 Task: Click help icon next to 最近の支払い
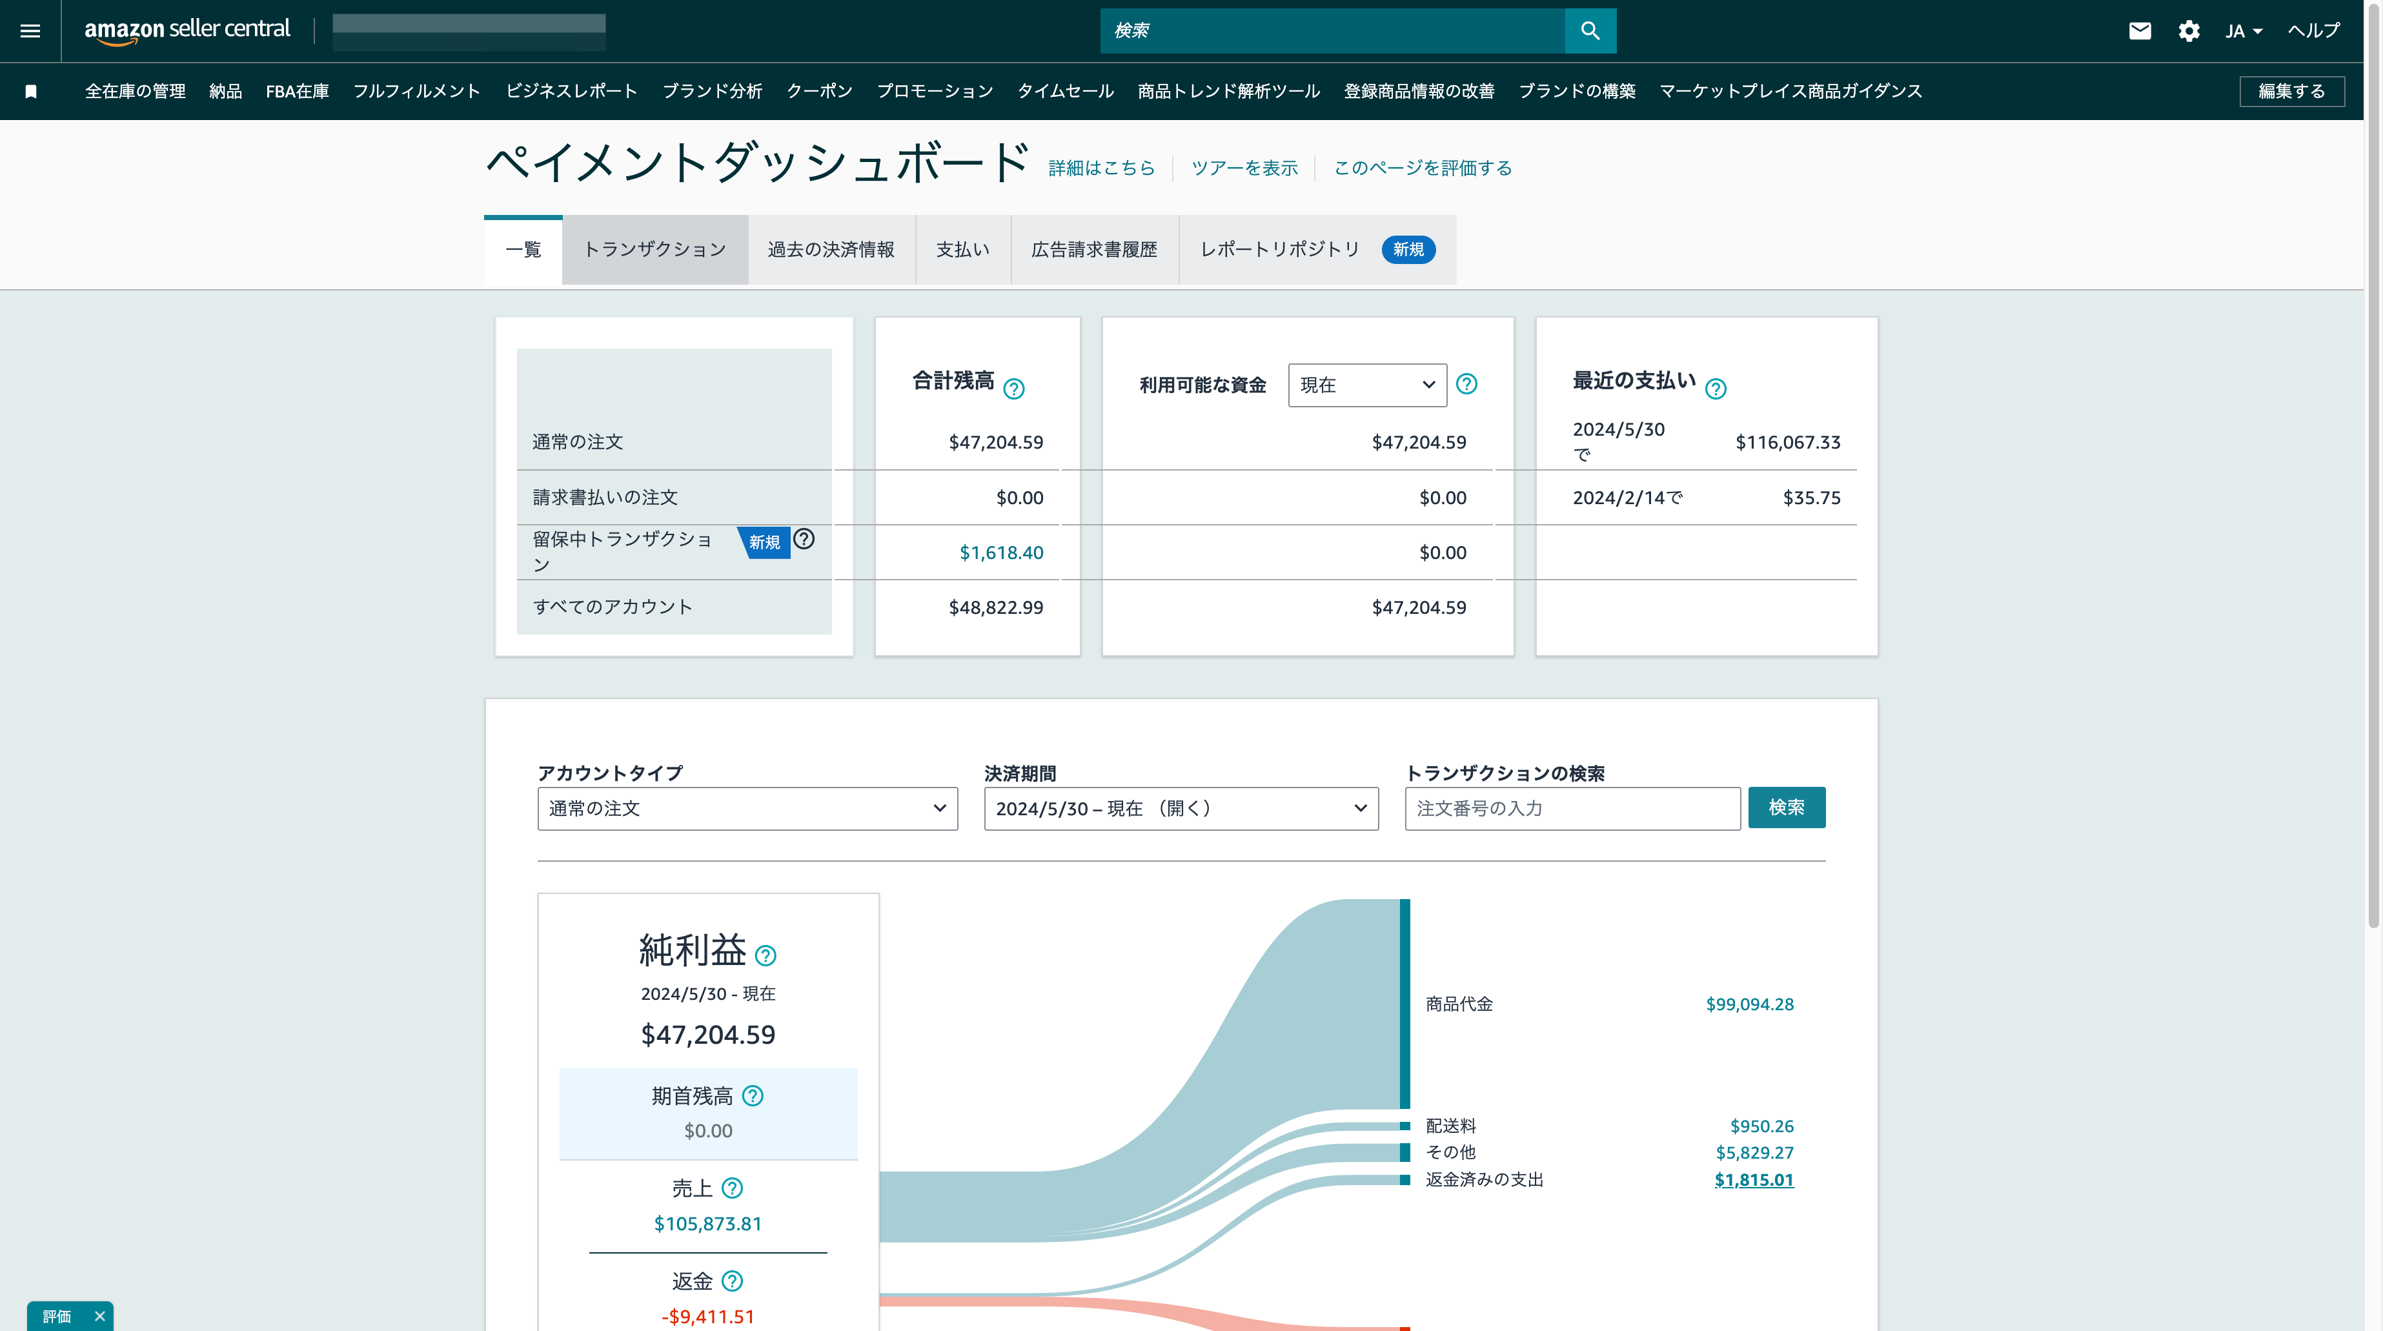tap(1715, 389)
